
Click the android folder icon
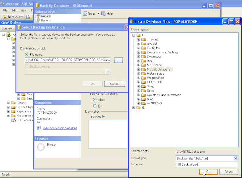coord(144,44)
